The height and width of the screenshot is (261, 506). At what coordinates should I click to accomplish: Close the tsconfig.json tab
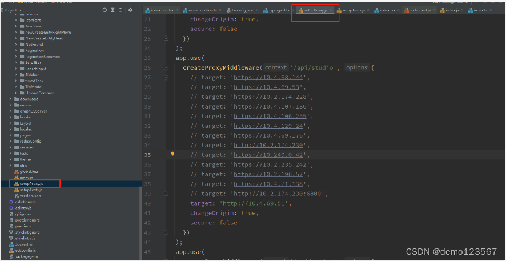tap(258, 10)
